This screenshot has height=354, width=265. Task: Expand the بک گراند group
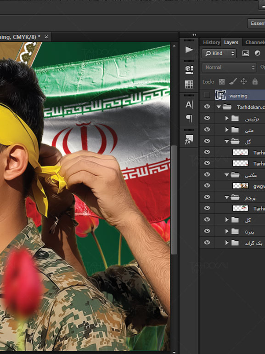click(227, 243)
